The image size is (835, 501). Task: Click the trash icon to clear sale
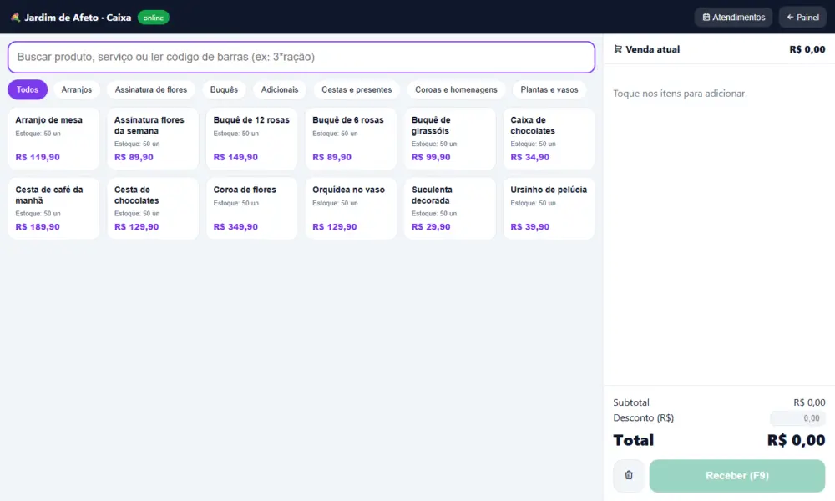click(x=629, y=475)
